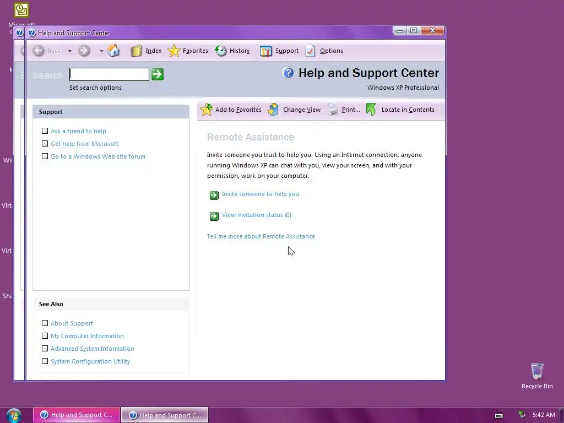
Task: Minimize the front Help and Support window
Action: click(400, 31)
